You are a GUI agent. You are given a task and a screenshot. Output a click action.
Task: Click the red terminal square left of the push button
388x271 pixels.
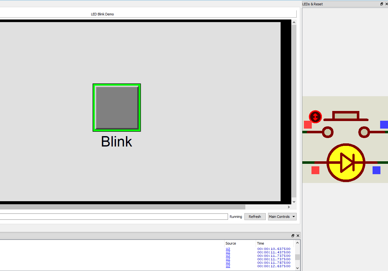(308, 124)
